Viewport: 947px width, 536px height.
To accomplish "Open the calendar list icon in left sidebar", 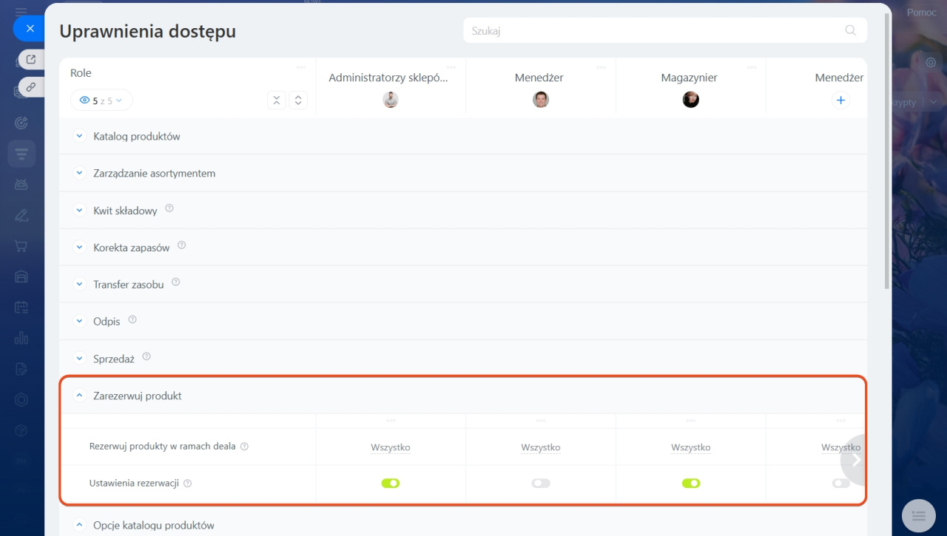I will tap(21, 307).
